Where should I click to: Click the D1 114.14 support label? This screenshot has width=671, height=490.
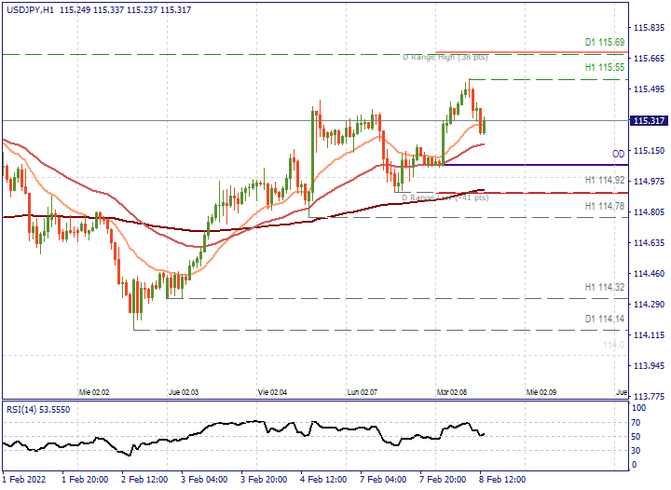605,319
